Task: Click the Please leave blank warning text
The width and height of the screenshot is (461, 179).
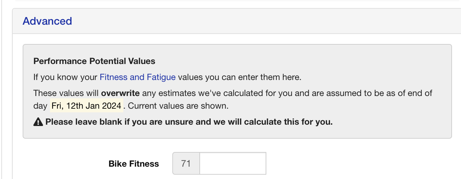Action: coord(189,122)
